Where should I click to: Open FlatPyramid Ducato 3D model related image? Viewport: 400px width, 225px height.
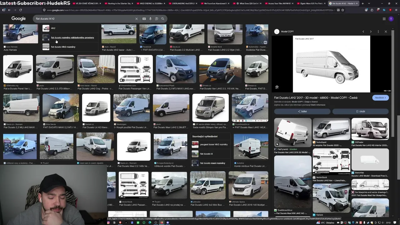[x=292, y=132]
